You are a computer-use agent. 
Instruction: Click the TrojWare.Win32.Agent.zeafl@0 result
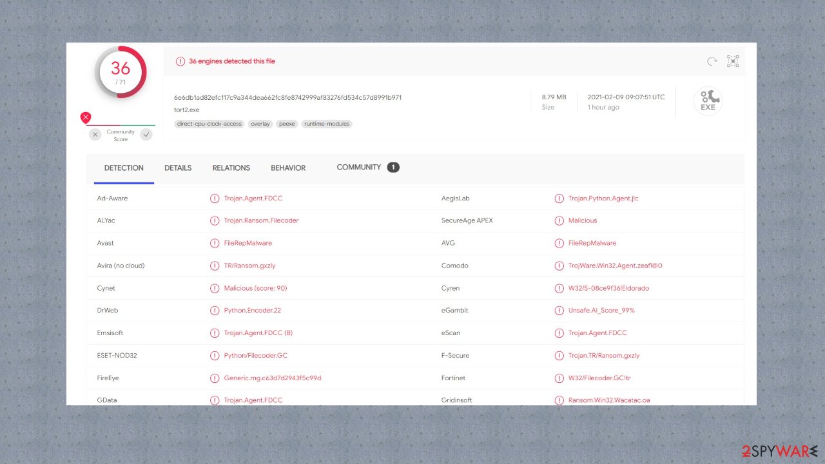pos(616,266)
